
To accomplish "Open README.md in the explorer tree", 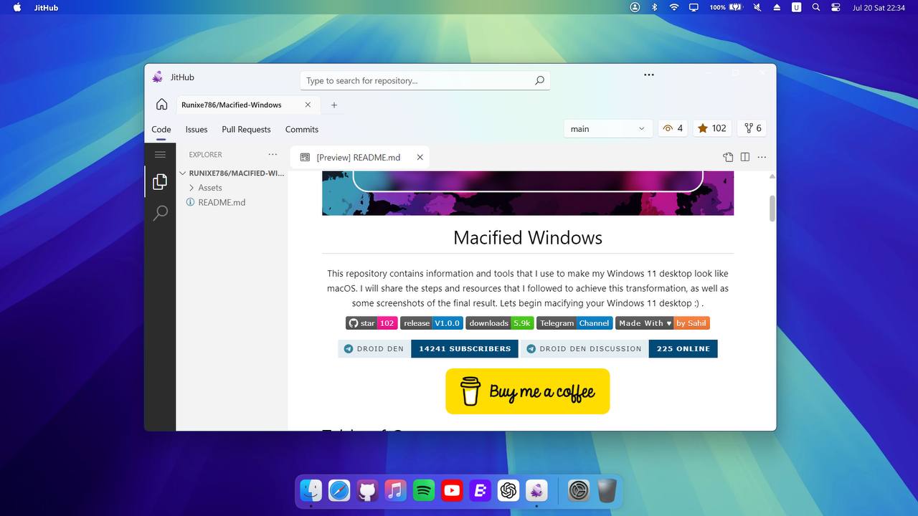I will (x=222, y=202).
